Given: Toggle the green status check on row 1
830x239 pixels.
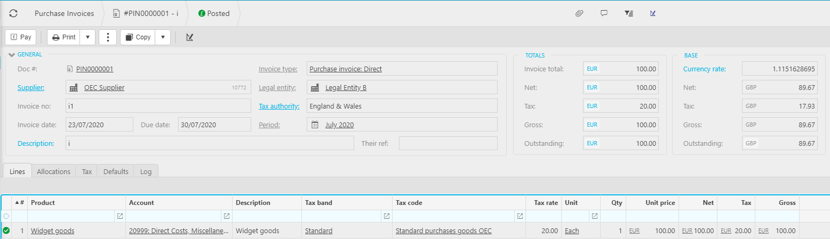Looking at the screenshot, I should tap(6, 231).
